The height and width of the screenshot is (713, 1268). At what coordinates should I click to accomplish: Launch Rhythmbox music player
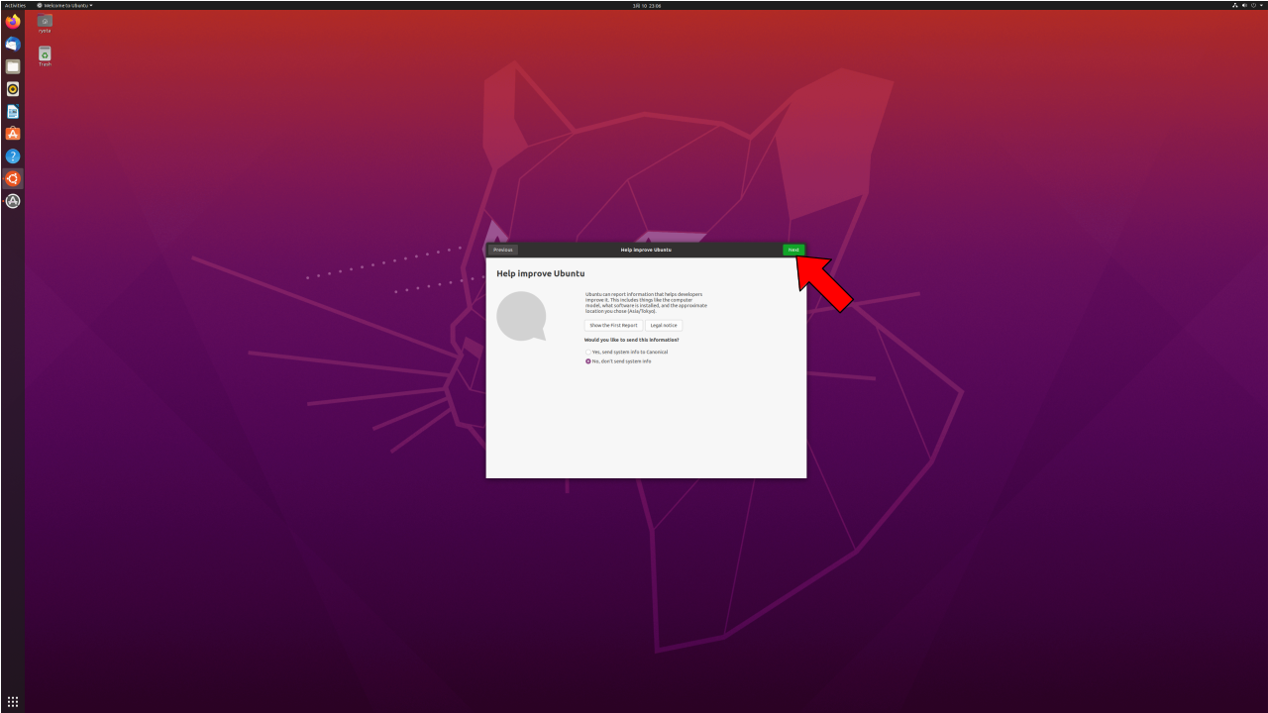13,89
